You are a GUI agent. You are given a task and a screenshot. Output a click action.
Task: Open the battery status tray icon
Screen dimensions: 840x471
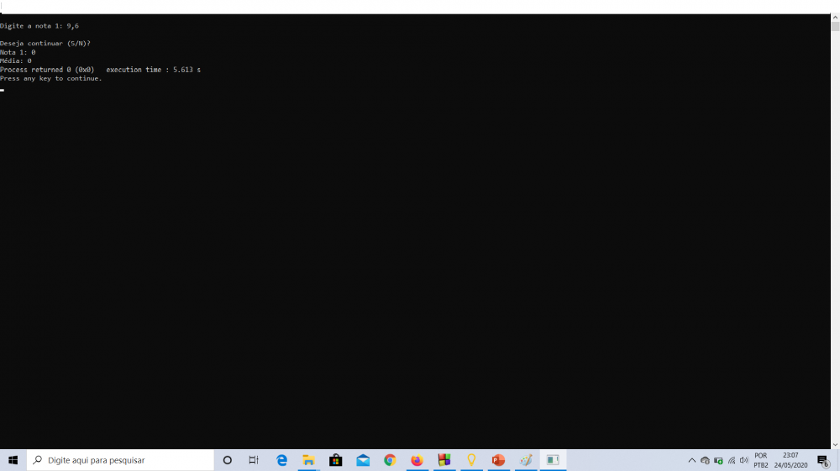pyautogui.click(x=718, y=460)
